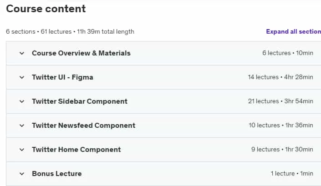
Task: Click the 10 lectures • 1hr 36min label
Action: click(x=280, y=126)
